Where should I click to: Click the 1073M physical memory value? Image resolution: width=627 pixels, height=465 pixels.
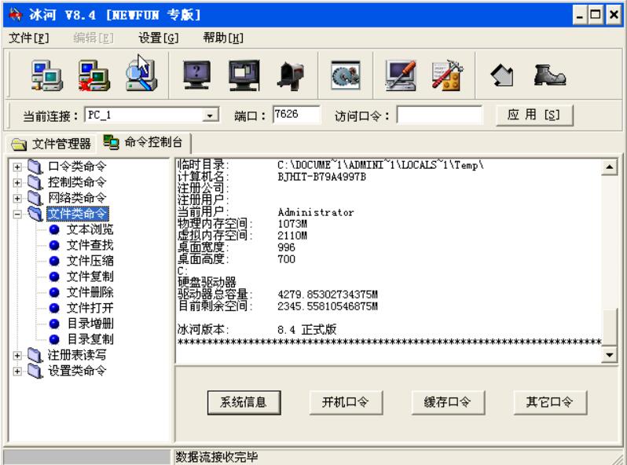pos(292,224)
